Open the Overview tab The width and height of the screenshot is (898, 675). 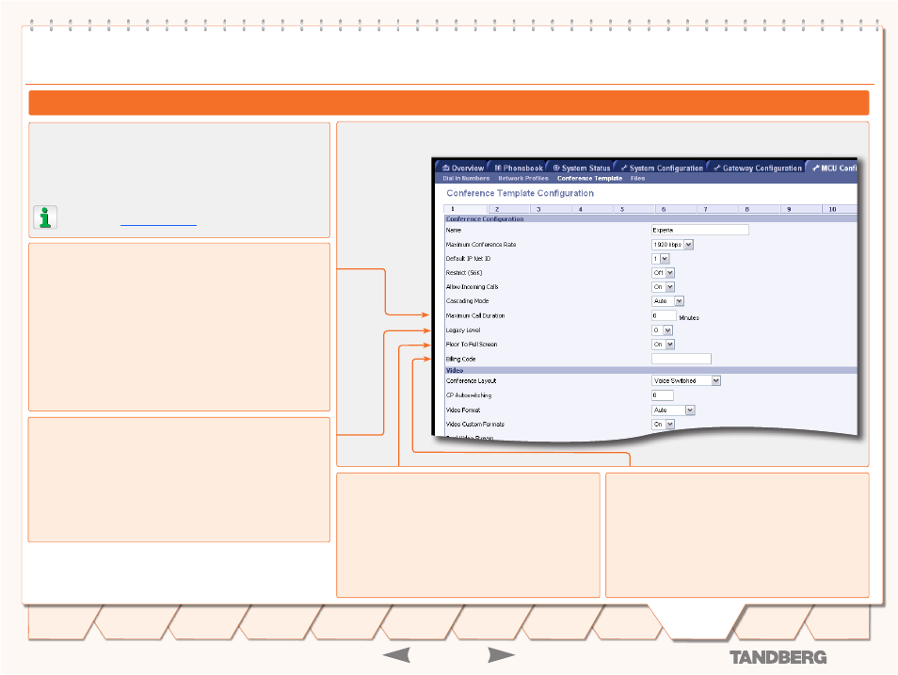[463, 168]
